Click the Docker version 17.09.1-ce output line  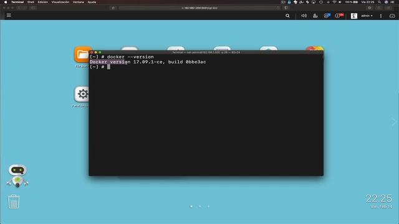click(x=148, y=62)
